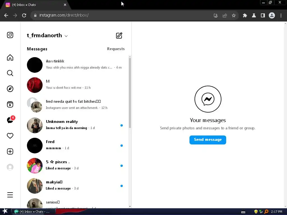Click the lock icon for site information
This screenshot has width=287, height=215.
[35, 15]
